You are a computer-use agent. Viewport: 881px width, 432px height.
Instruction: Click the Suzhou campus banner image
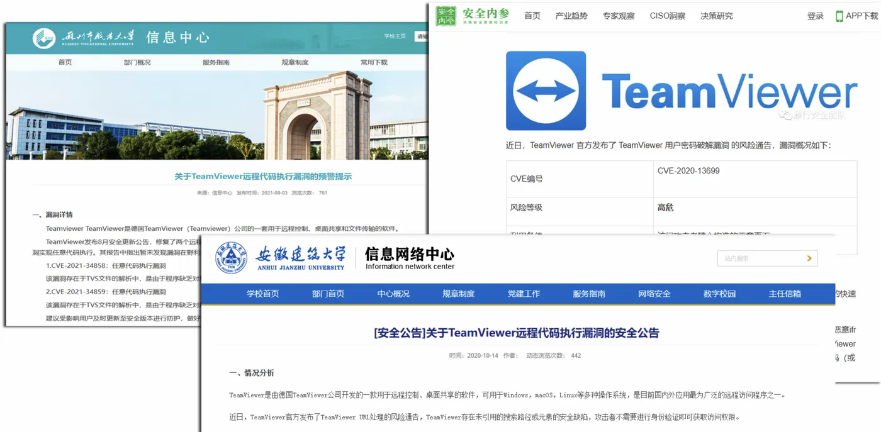[216, 116]
